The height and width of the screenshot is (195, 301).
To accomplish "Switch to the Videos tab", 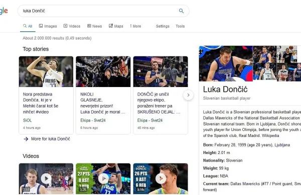I will tap(72, 26).
